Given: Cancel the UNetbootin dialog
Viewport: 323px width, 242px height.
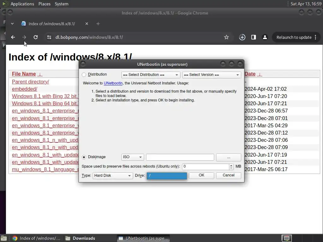Looking at the screenshot, I should [x=228, y=175].
